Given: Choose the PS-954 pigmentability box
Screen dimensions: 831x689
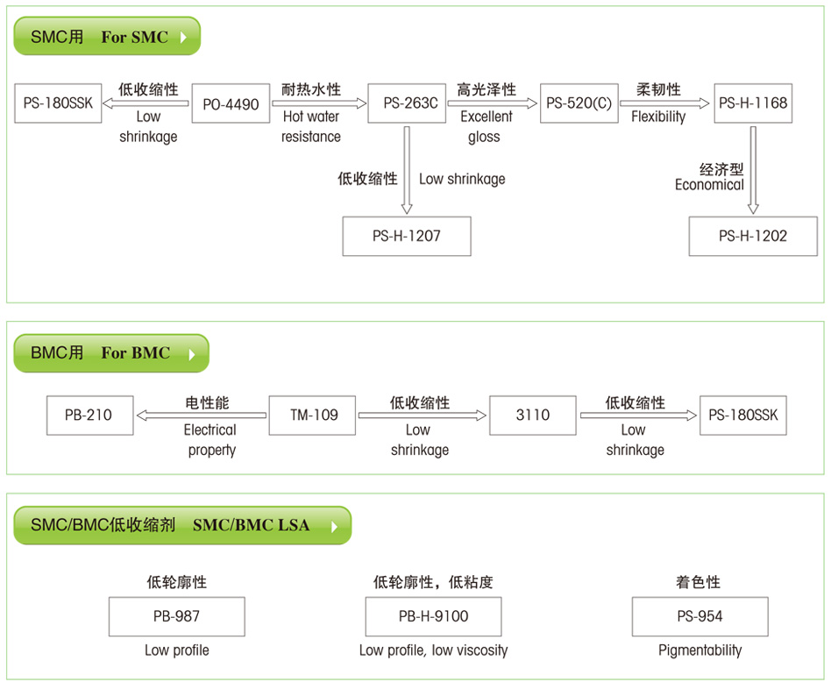Looking at the screenshot, I should tap(700, 616).
